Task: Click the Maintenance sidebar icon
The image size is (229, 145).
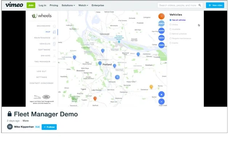Action: point(54,38)
